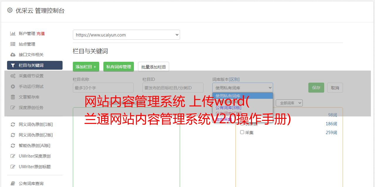Click the 259词 count link
The width and height of the screenshot is (375, 187).
[331, 133]
